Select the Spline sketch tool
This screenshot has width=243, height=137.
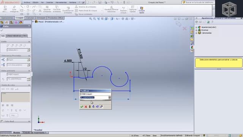(x=34, y=7)
